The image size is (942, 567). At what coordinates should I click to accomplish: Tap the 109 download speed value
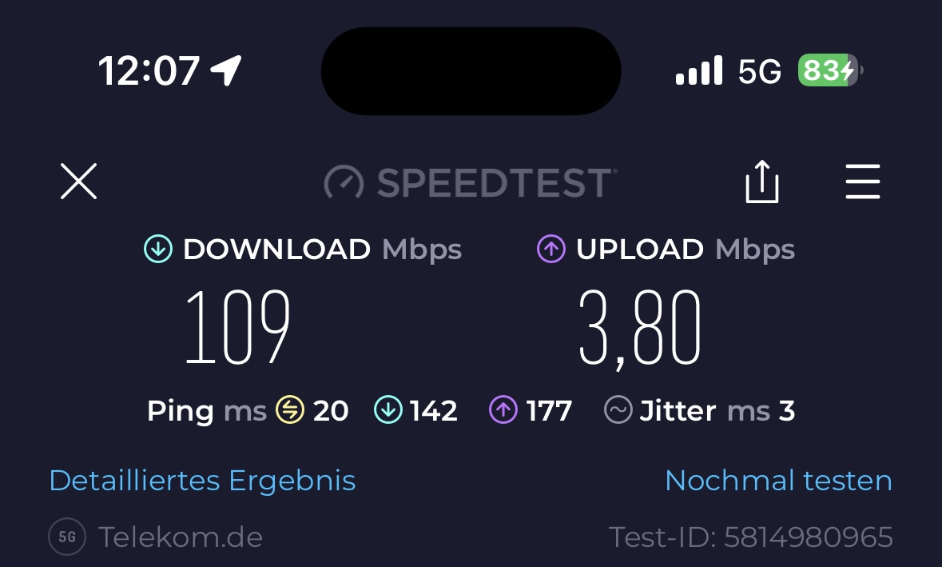[x=237, y=329]
